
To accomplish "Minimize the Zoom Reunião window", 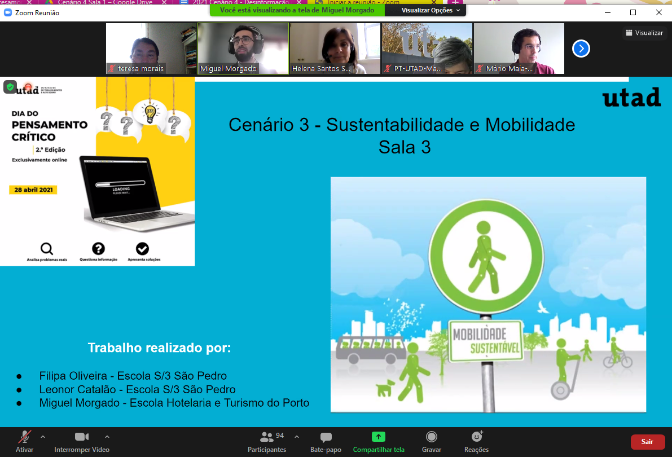I will click(607, 13).
